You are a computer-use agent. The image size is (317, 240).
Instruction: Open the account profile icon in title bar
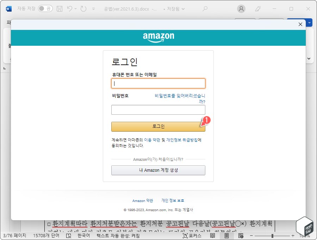[x=242, y=9]
